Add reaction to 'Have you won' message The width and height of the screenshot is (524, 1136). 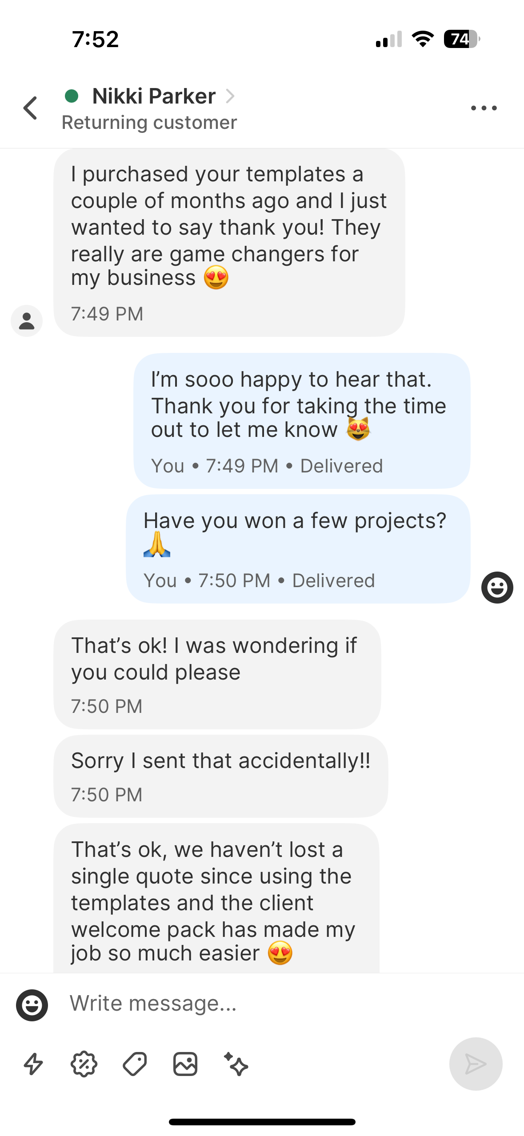[x=497, y=588]
